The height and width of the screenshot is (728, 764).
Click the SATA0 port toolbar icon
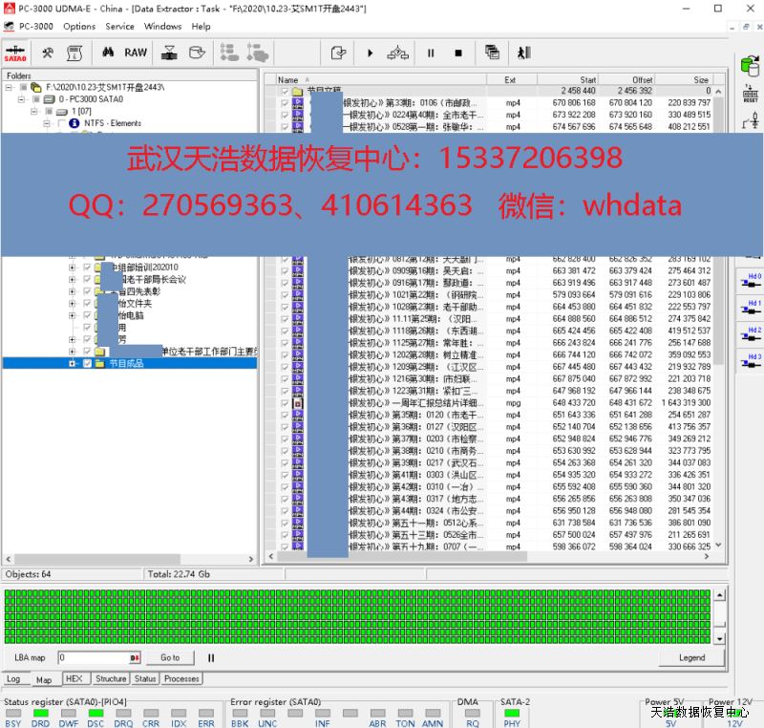click(x=15, y=53)
